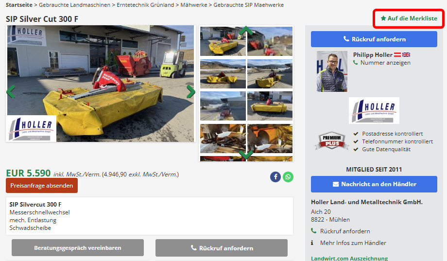The width and height of the screenshot is (447, 261).
Task: Click Schwadscheibe description line
Action: [30, 228]
